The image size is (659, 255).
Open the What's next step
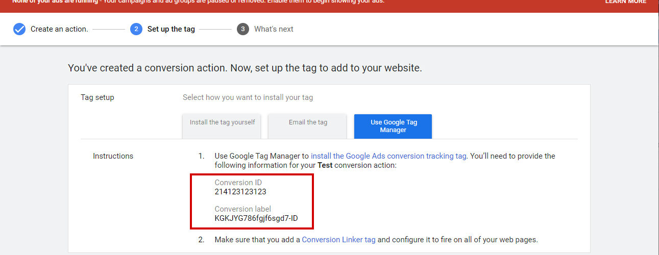274,29
